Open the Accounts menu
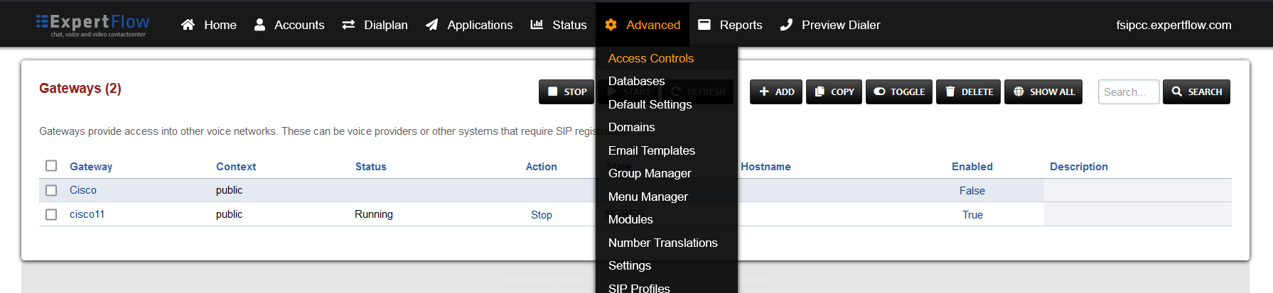The width and height of the screenshot is (1273, 293). click(289, 25)
